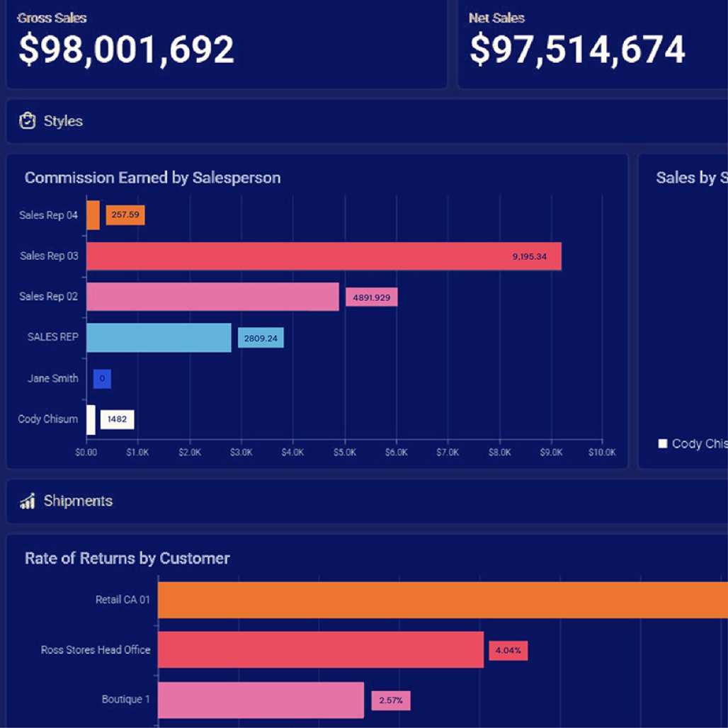Click the Sales Rep 03 red bar
The height and width of the screenshot is (728, 728).
pyautogui.click(x=324, y=256)
